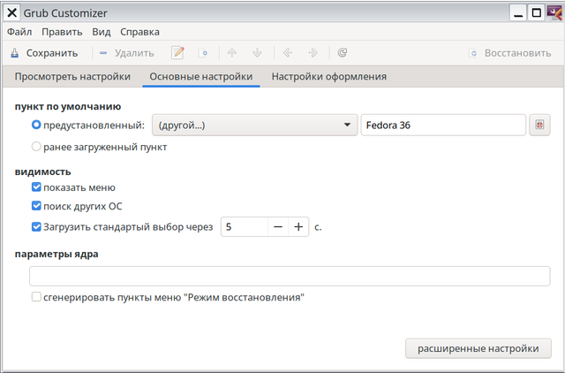Click the Save icon in toolbar

(x=14, y=53)
